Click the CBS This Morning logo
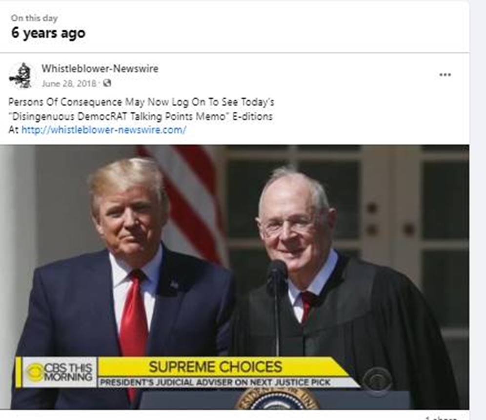486x420 pixels. coord(59,372)
